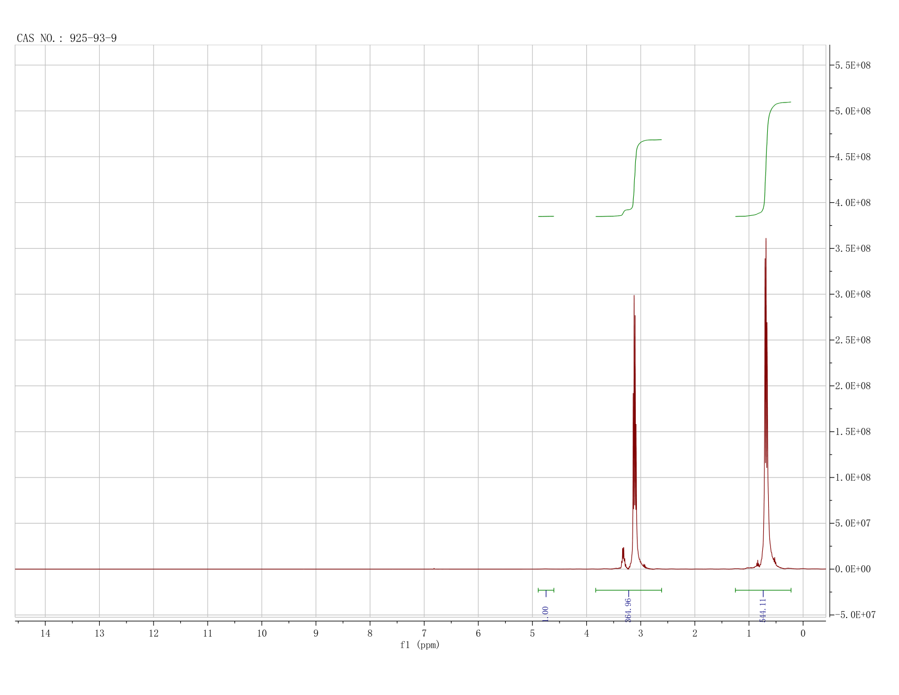899x695 pixels.
Task: Click the integral range bar under 4.75 ppm
Action: pos(546,590)
